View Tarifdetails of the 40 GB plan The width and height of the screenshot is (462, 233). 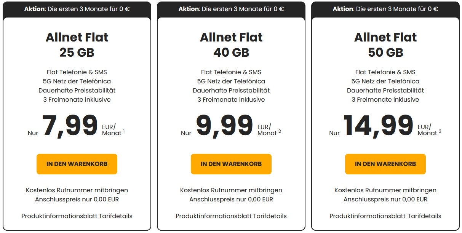click(x=270, y=216)
